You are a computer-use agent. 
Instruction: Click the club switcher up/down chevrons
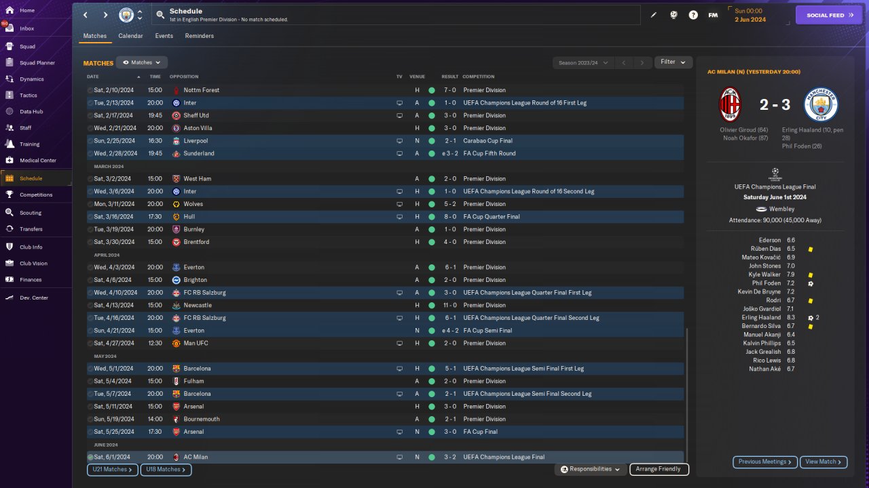click(140, 15)
